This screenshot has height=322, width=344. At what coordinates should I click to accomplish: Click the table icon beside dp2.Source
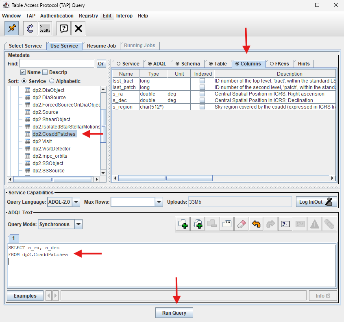tap(27, 112)
